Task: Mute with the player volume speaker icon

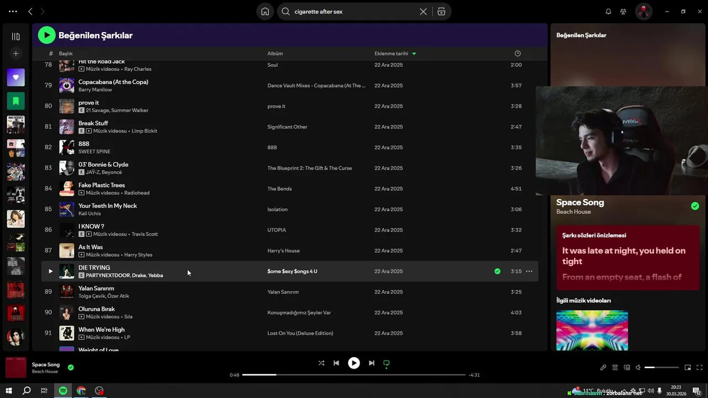Action: pos(638,368)
